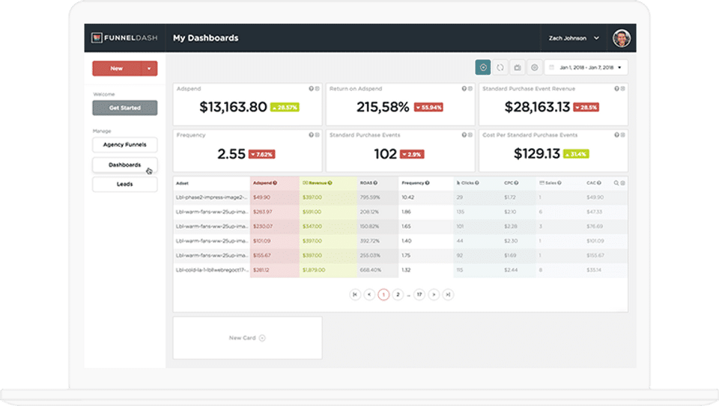Image resolution: width=719 pixels, height=406 pixels.
Task: Click the $283.97 adspend cell
Action: pos(262,212)
